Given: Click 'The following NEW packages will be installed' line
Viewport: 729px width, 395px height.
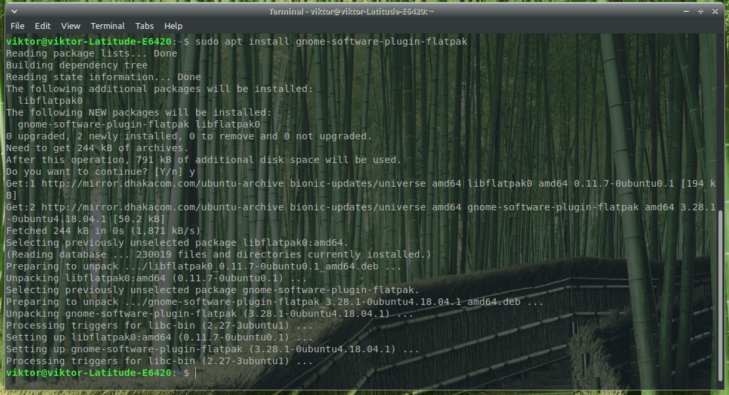Looking at the screenshot, I should [139, 112].
